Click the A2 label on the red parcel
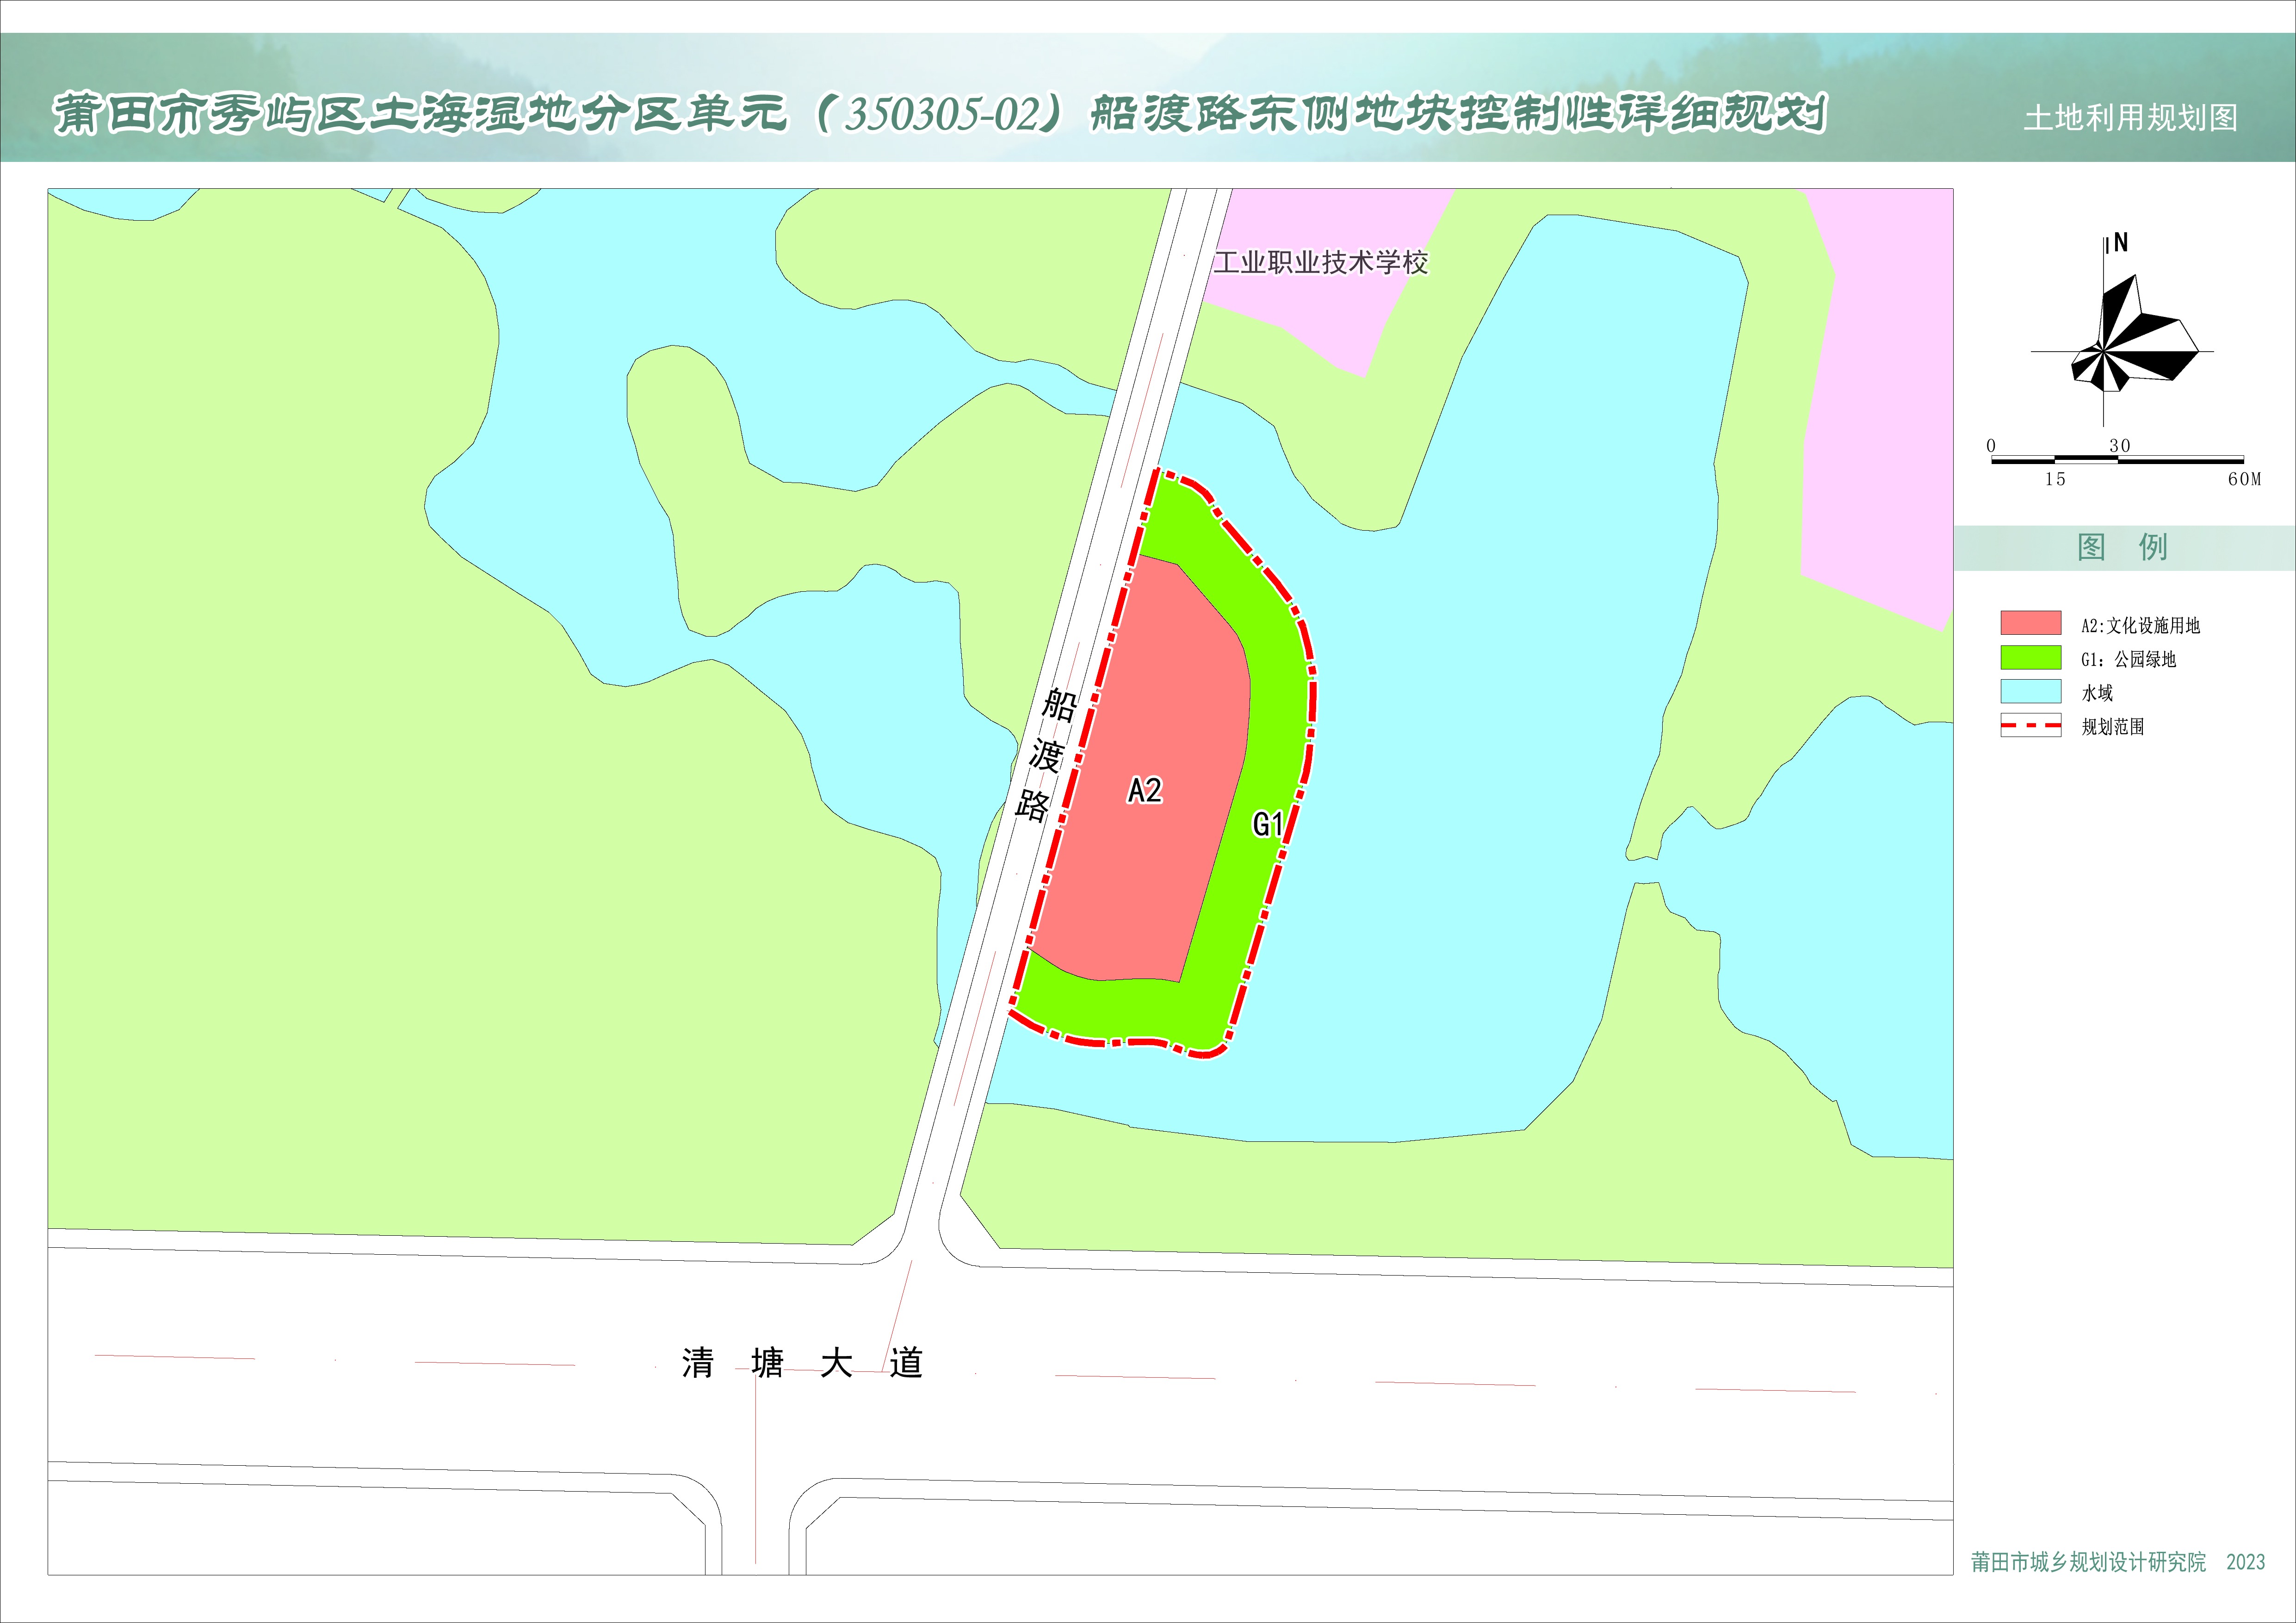The height and width of the screenshot is (1623, 2296). click(x=1145, y=791)
